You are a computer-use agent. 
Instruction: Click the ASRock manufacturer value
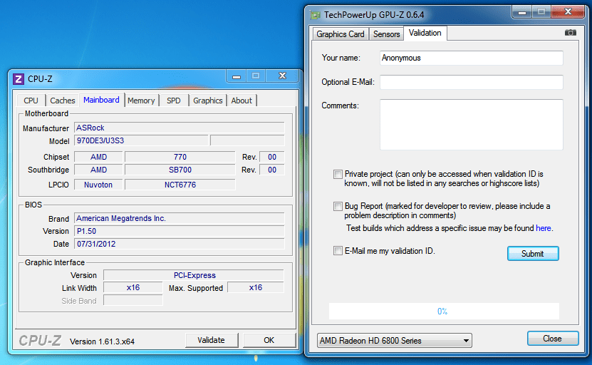tap(180, 128)
